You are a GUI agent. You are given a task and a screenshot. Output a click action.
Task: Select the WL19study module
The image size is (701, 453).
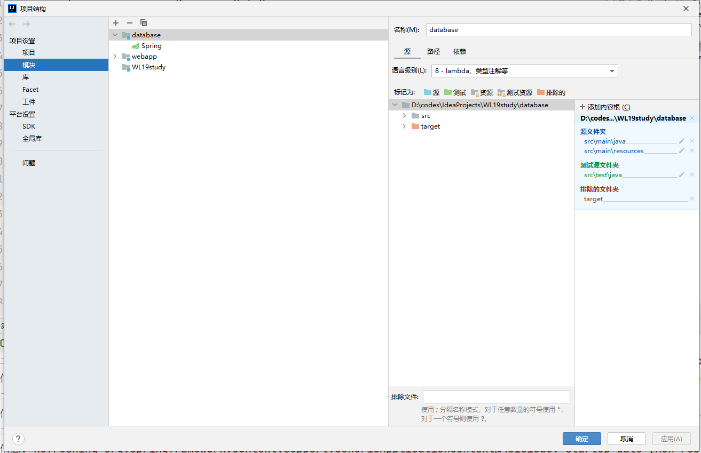point(248,67)
